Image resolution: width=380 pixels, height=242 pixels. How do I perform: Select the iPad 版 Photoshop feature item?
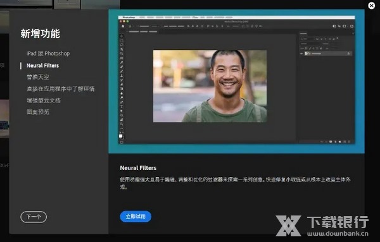pyautogui.click(x=48, y=54)
